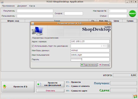The image size is (138, 99).
Task: Click the Java icon in connection dialog title
Action: tap(33, 23)
